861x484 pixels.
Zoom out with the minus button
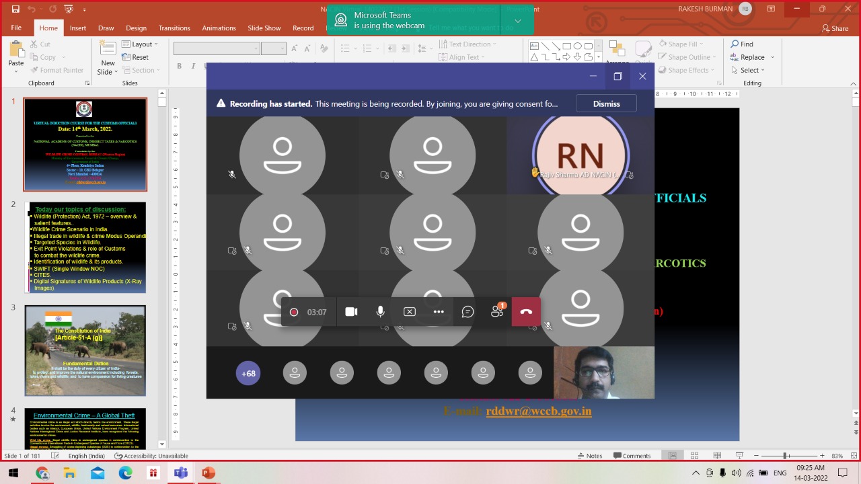point(757,456)
